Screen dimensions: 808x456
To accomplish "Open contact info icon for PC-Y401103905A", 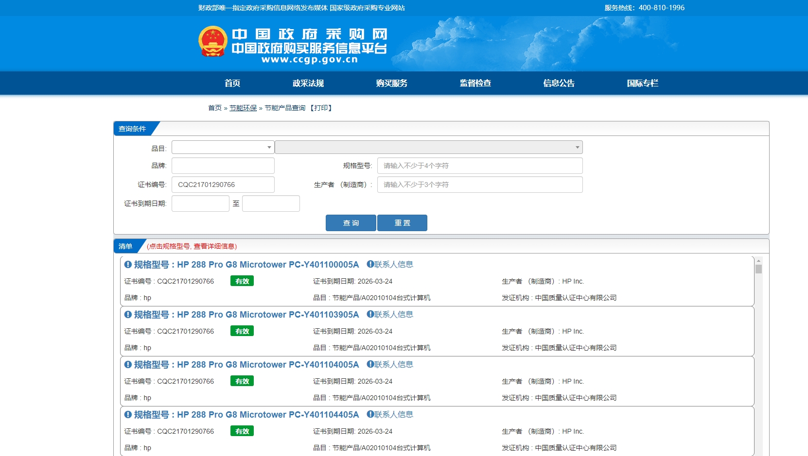I will pos(370,314).
